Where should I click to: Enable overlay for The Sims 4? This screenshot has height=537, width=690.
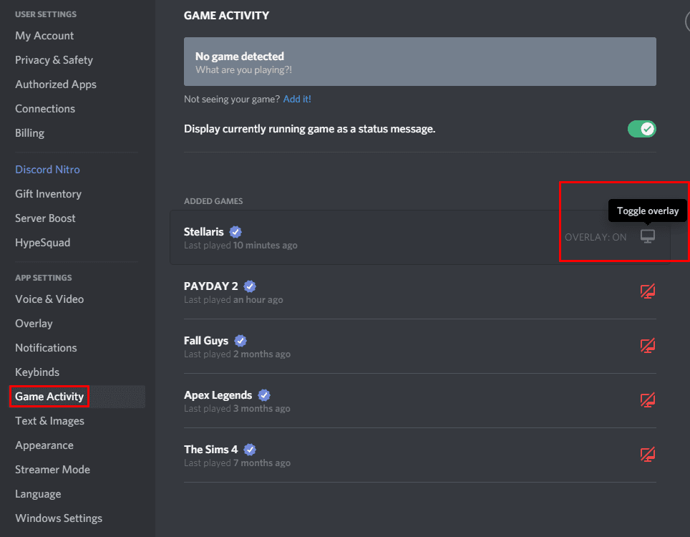click(647, 455)
